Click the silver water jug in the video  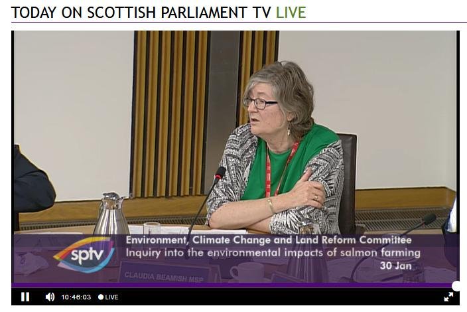[111, 213]
